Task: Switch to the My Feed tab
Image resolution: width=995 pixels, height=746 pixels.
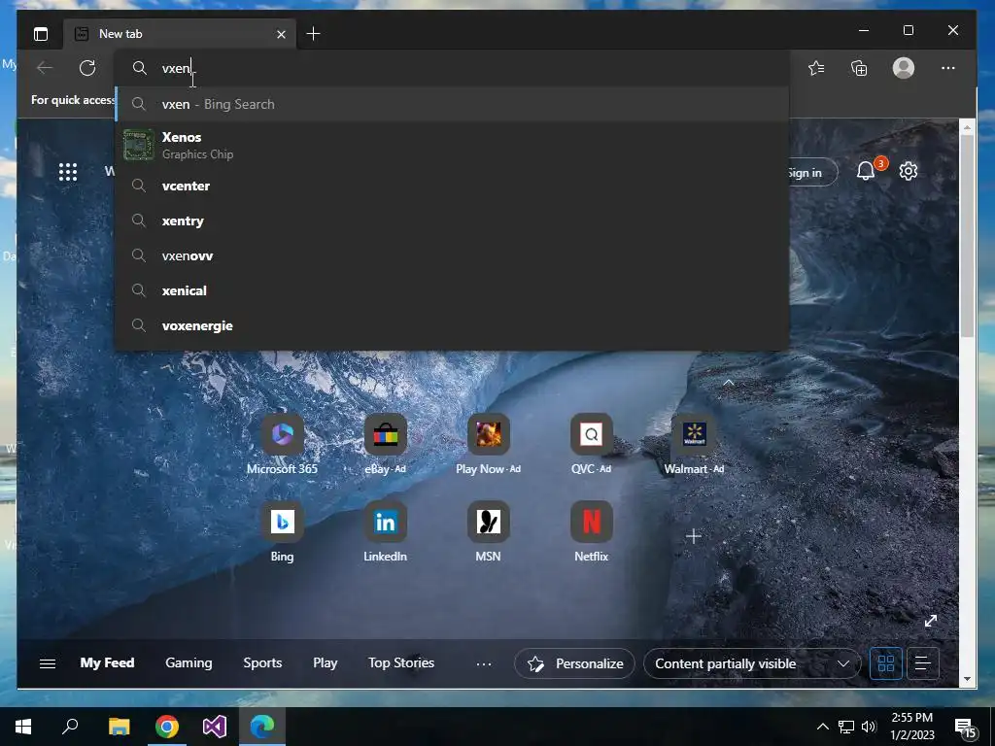Action: pyautogui.click(x=107, y=662)
